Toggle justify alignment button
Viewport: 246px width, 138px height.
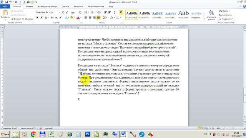98,18
